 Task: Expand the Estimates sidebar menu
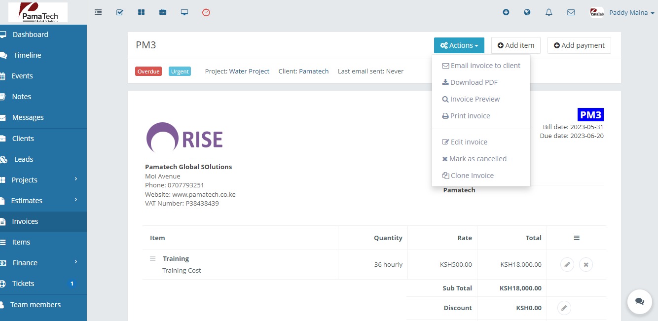click(43, 201)
